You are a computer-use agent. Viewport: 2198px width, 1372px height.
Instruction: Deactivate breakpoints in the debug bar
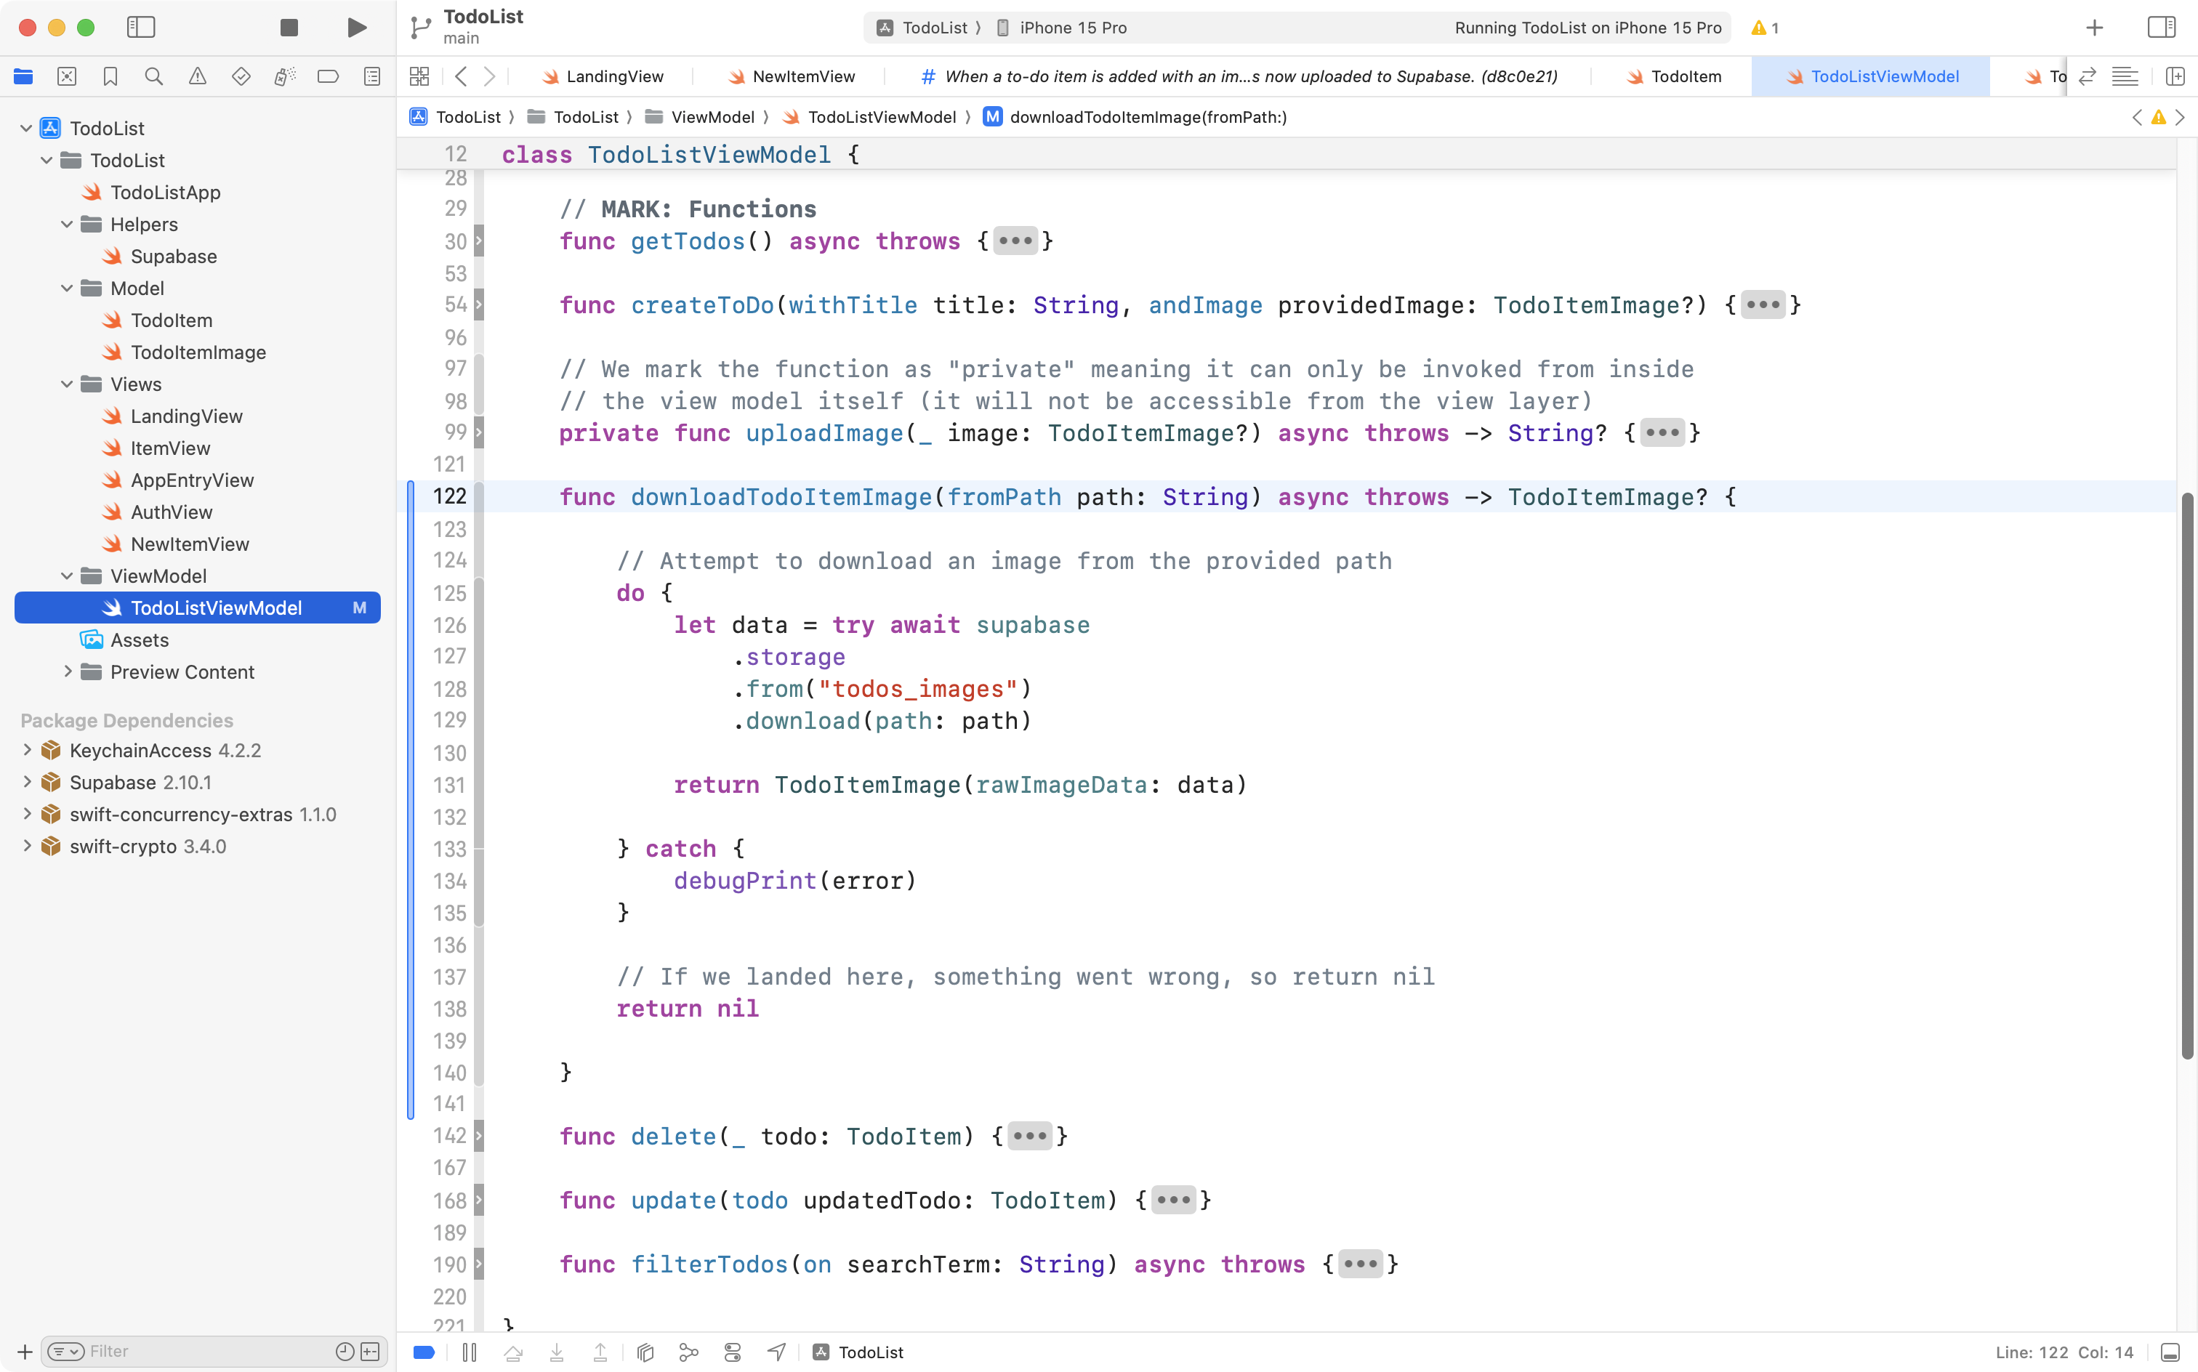[x=423, y=1352]
